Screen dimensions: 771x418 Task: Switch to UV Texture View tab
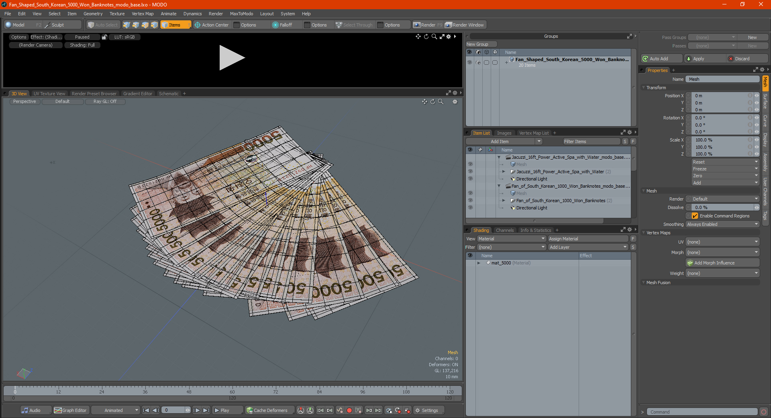[x=49, y=94]
